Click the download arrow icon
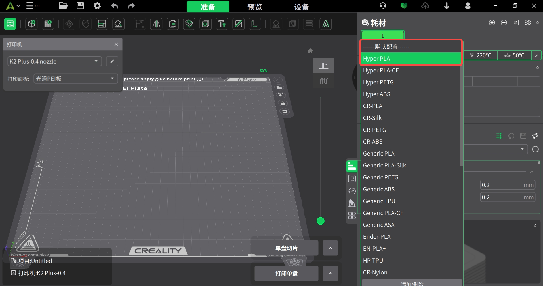Image resolution: width=543 pixels, height=286 pixels. click(x=447, y=6)
